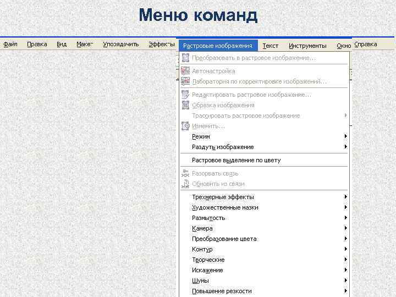Expand the arrow beside Преобразование цвета
The height and width of the screenshot is (297, 396).
345,238
